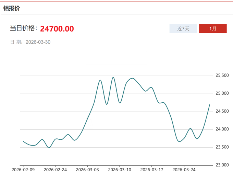Screen dimensions: 233x172
Task: Click x-axis label 2026-03-17
Action: 152,170
